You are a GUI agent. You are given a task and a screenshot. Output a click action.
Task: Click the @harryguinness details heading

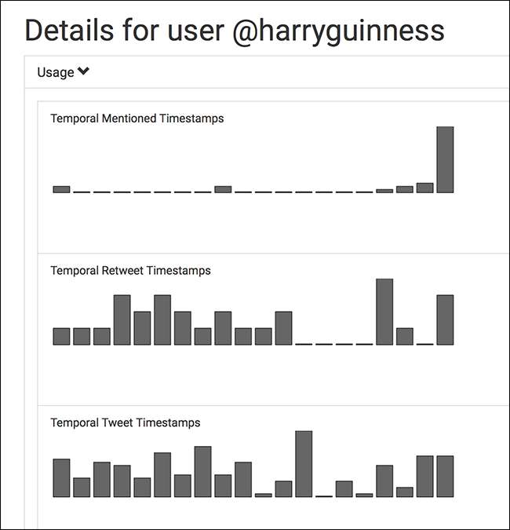click(x=235, y=31)
